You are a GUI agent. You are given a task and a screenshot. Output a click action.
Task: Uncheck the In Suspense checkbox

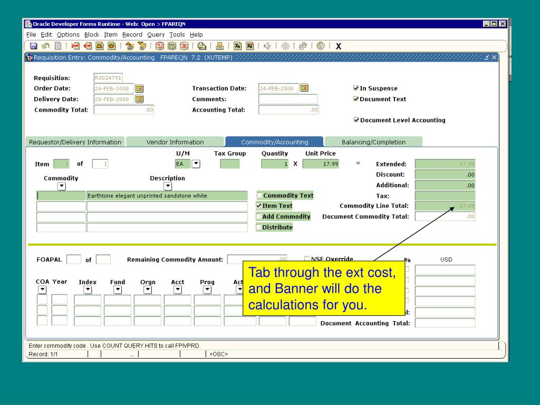click(356, 88)
